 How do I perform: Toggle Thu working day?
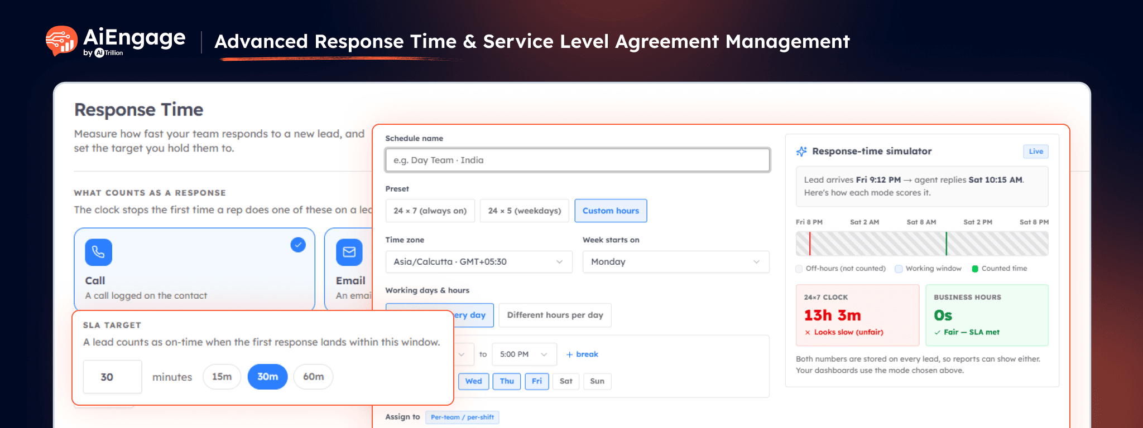[x=507, y=381]
